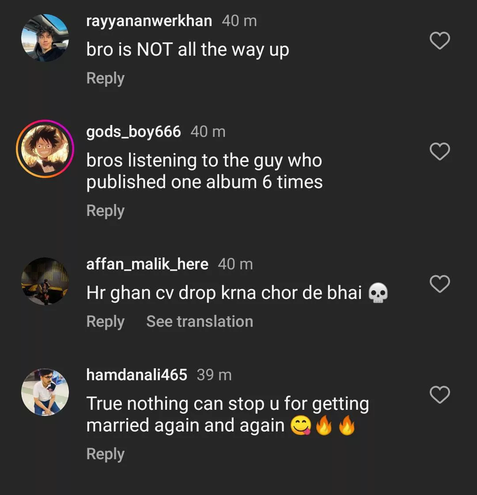Reply to affan_malik_here's comment
The width and height of the screenshot is (477, 495).
[x=105, y=321]
